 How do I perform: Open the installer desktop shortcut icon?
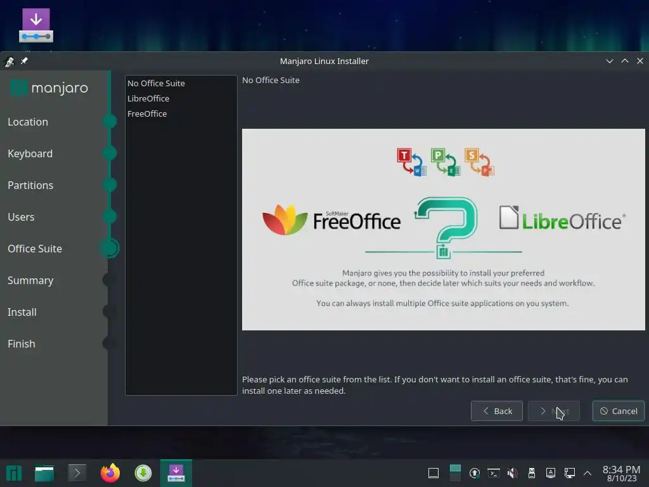(36, 25)
